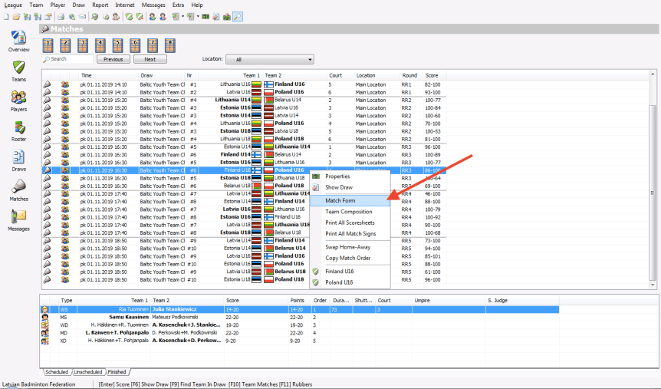Switch to the Unscheduled tab

point(88,372)
